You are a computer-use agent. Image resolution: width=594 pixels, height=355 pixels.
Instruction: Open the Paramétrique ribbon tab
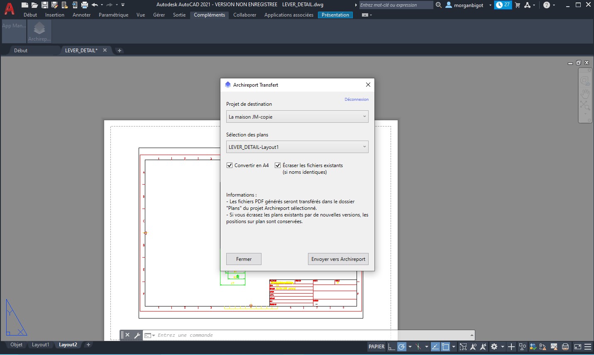coord(113,15)
